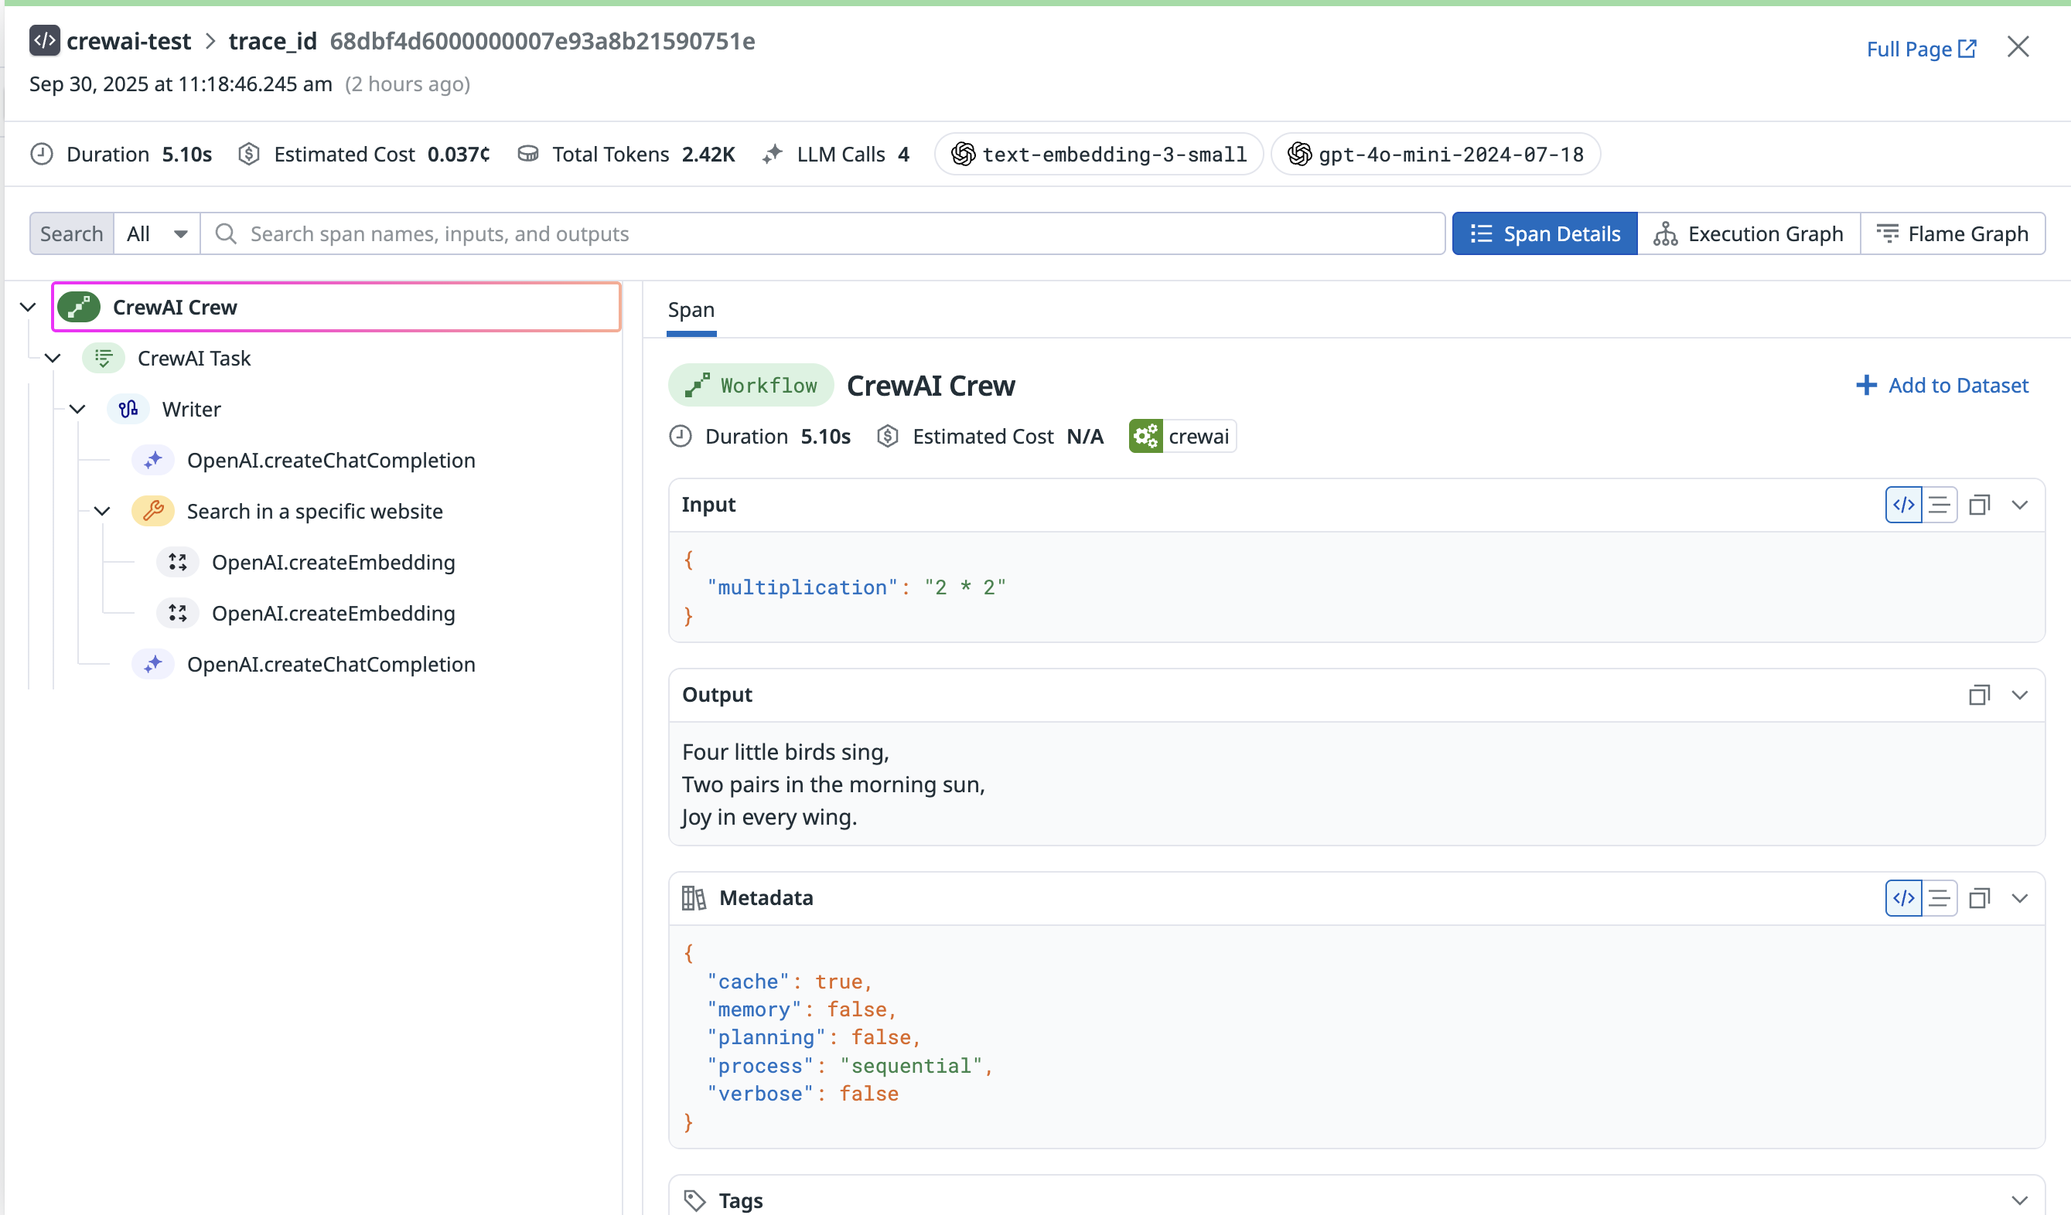2071x1215 pixels.
Task: Click the CrewAI Task list icon
Action: point(104,357)
